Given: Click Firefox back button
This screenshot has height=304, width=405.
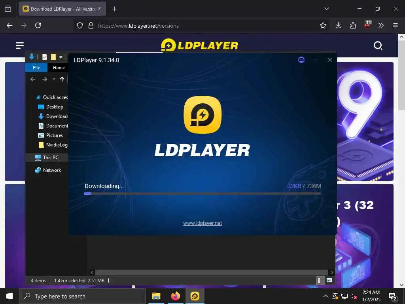Looking at the screenshot, I should [9, 25].
